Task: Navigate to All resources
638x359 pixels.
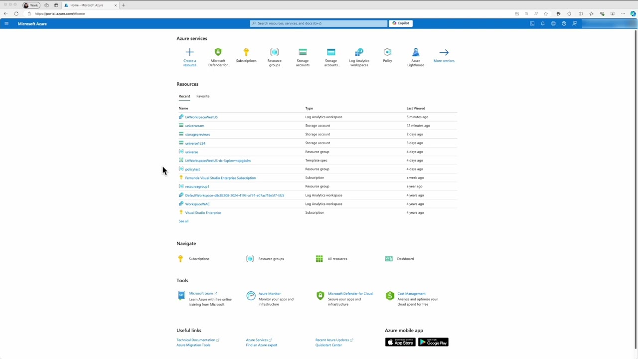Action: click(337, 259)
